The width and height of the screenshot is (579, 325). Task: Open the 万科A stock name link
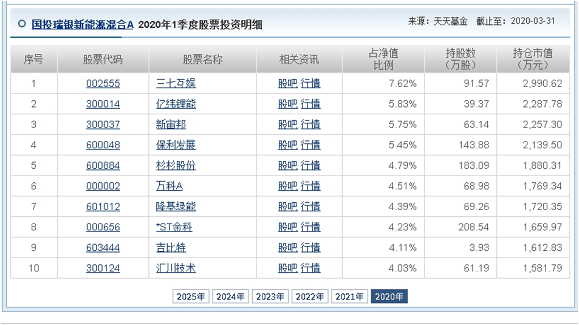169,186
